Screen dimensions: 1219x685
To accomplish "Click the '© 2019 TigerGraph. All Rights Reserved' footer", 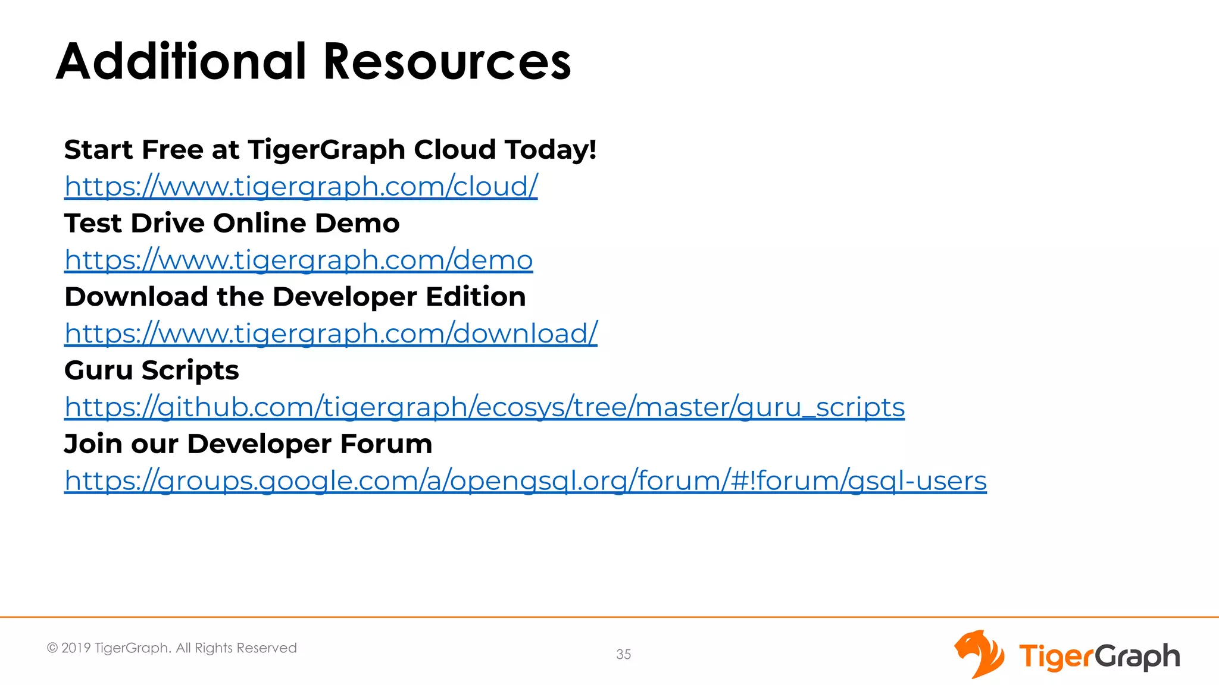I will tap(172, 648).
